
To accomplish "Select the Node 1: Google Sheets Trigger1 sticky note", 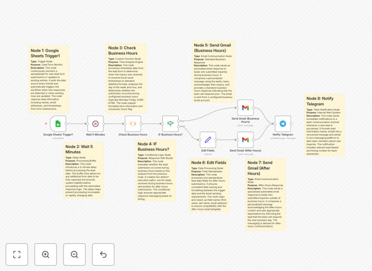I will pos(49,79).
